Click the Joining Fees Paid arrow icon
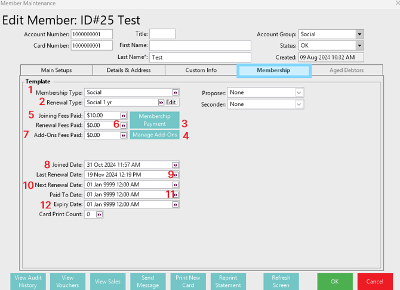 click(x=123, y=116)
